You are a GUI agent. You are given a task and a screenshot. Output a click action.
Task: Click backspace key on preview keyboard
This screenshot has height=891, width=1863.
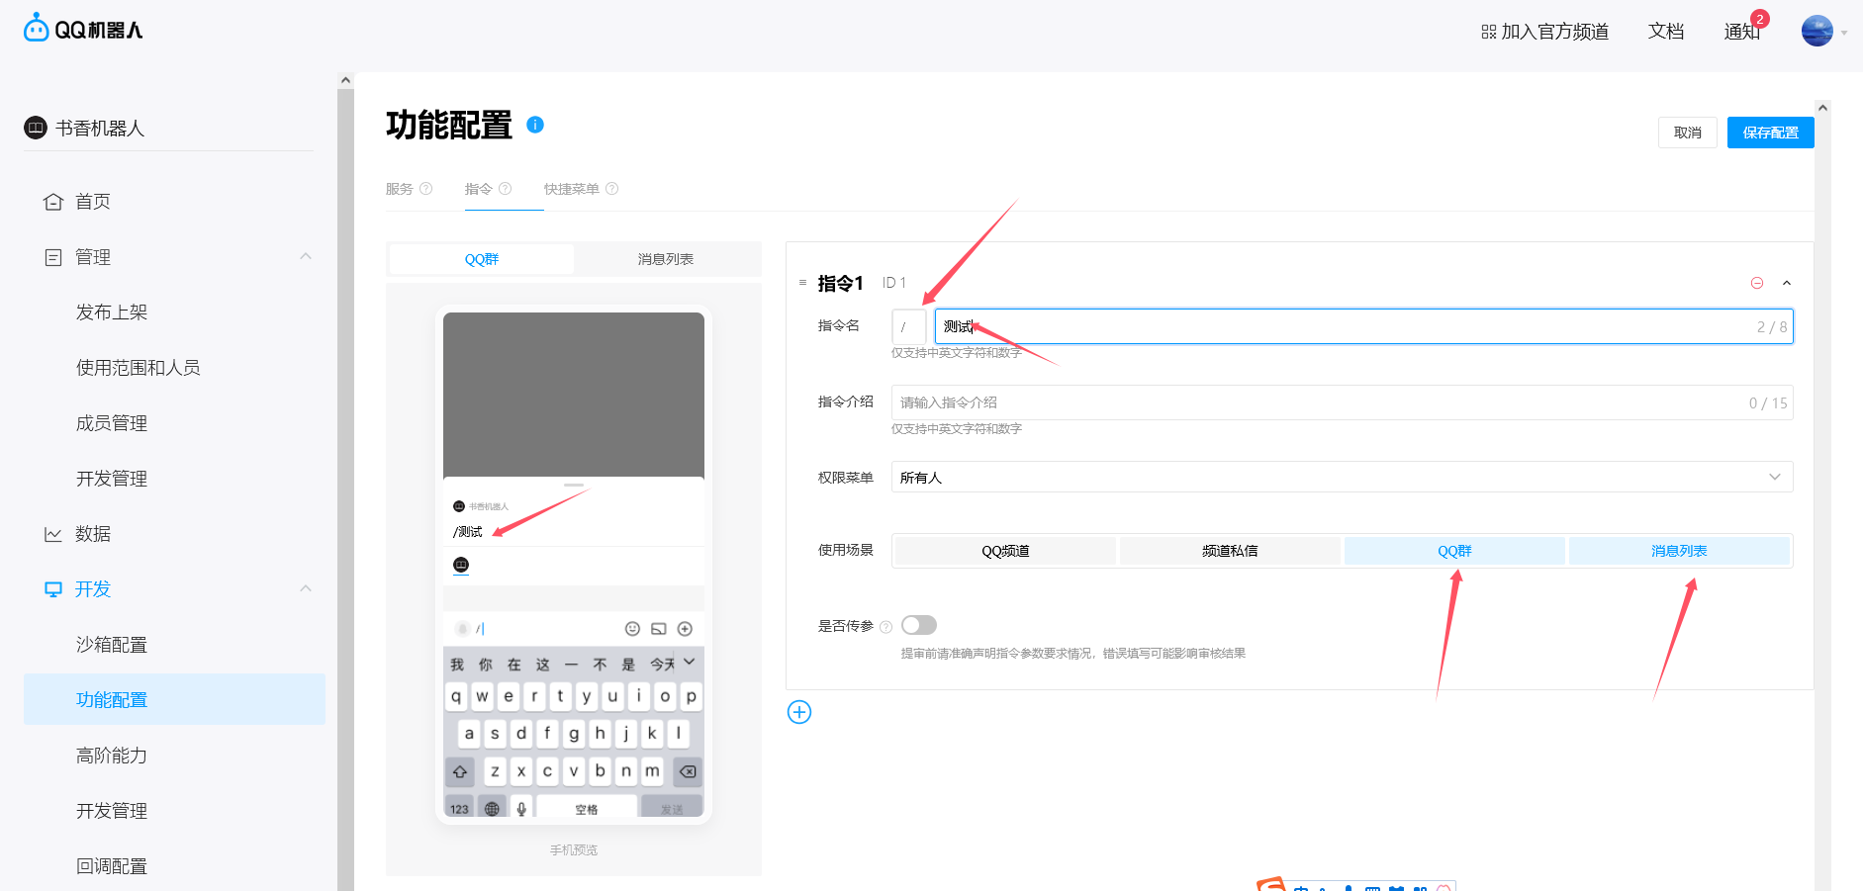(688, 771)
